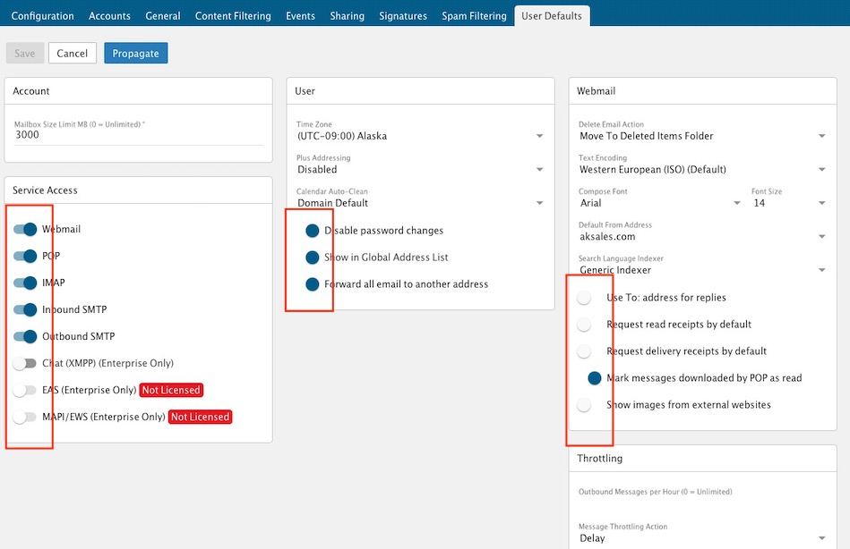Image resolution: width=850 pixels, height=549 pixels.
Task: Open the Time Zone dropdown
Action: click(420, 136)
